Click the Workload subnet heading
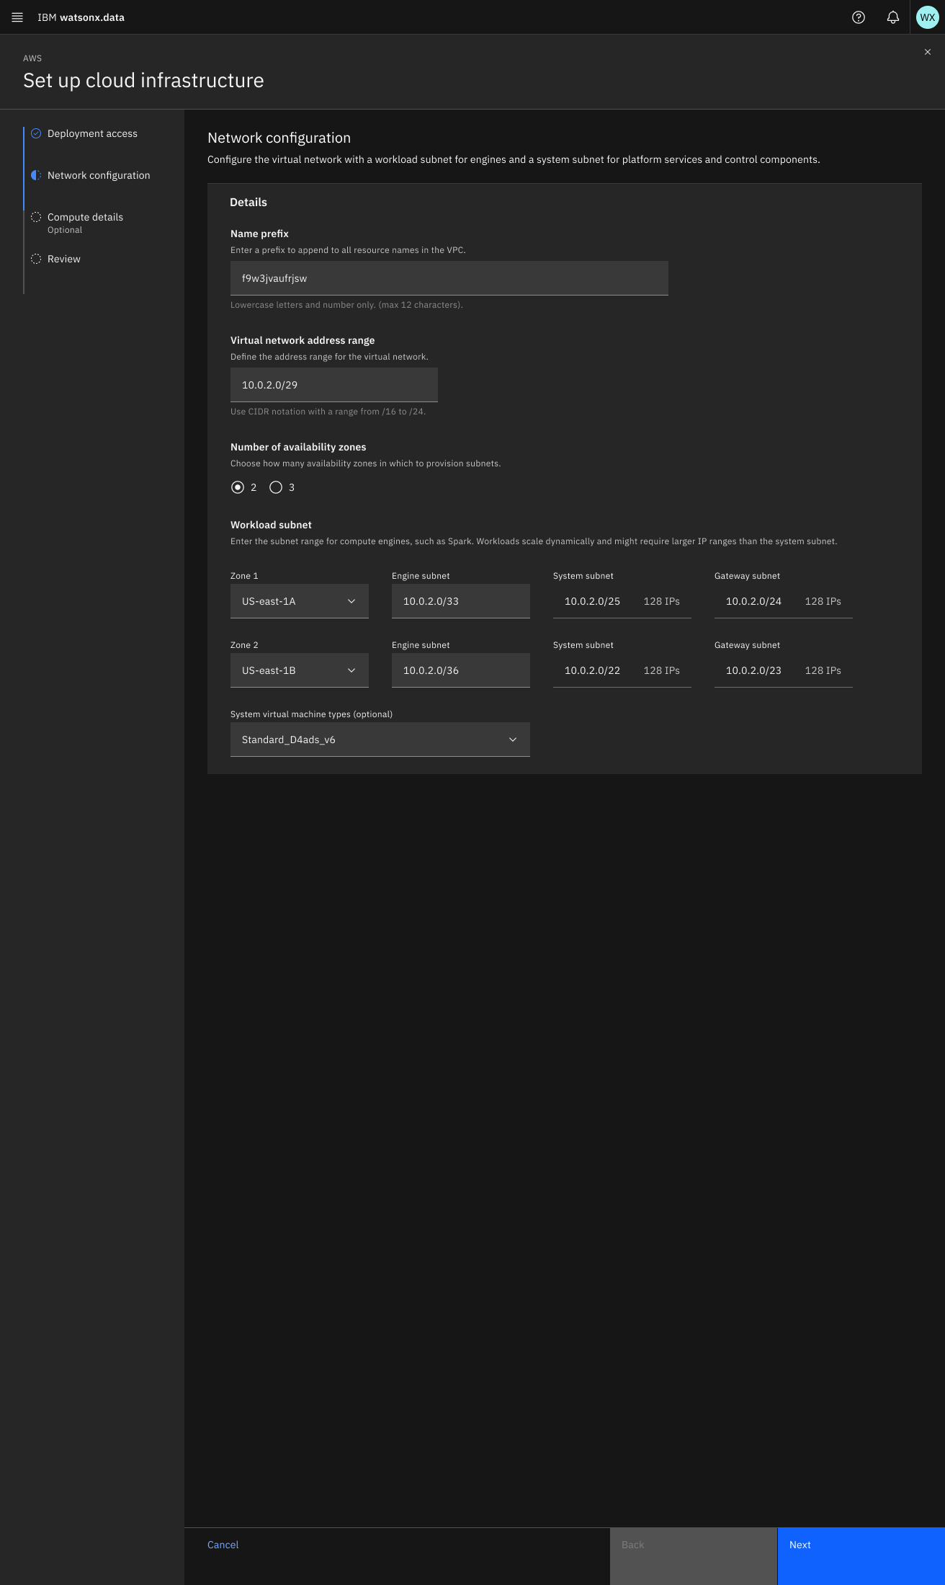Image resolution: width=945 pixels, height=1585 pixels. point(271,525)
